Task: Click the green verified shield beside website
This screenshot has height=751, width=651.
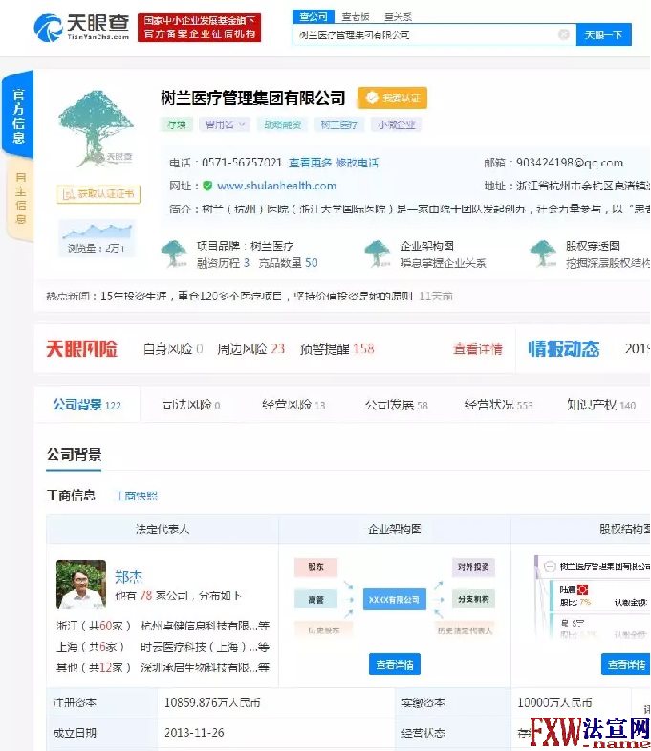Action: point(207,186)
